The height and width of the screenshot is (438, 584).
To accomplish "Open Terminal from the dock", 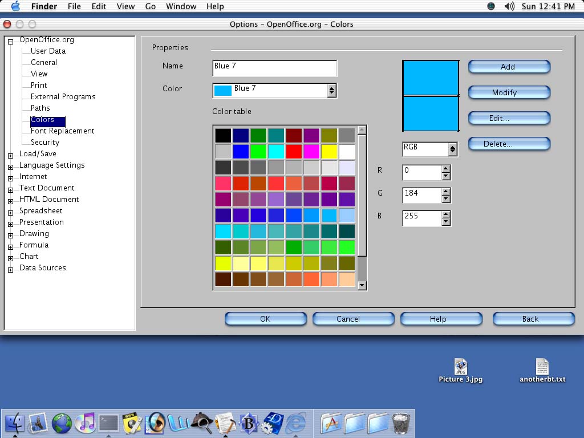I will (x=108, y=423).
